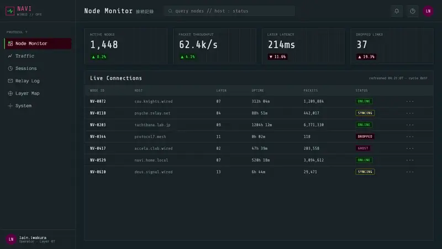Screen dimensions: 442x249
Task: Click SYNCING status badge for NV-0118
Action: pos(365,113)
